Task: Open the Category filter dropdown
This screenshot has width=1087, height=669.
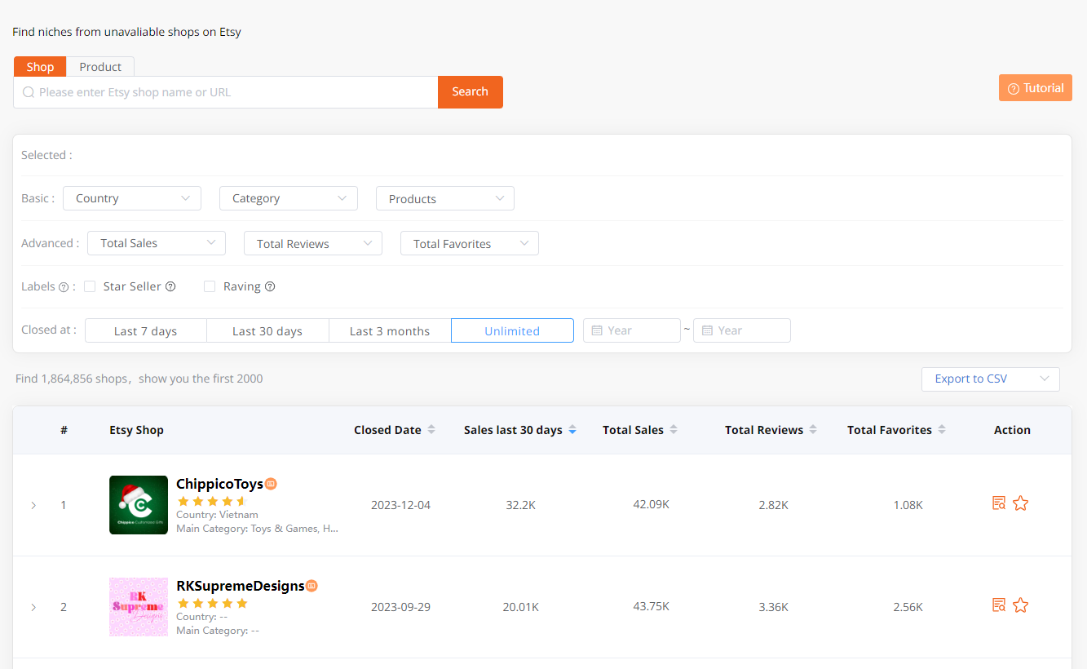Action: [288, 198]
